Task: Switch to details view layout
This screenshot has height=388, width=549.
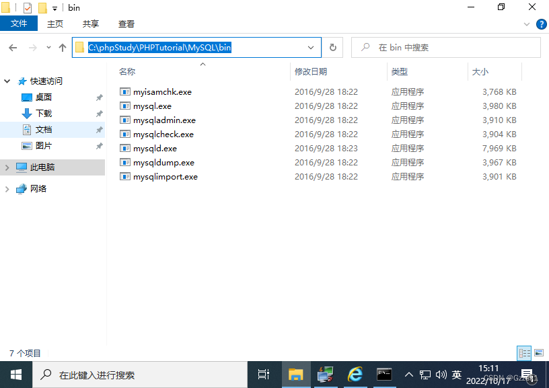Action: coord(524,353)
